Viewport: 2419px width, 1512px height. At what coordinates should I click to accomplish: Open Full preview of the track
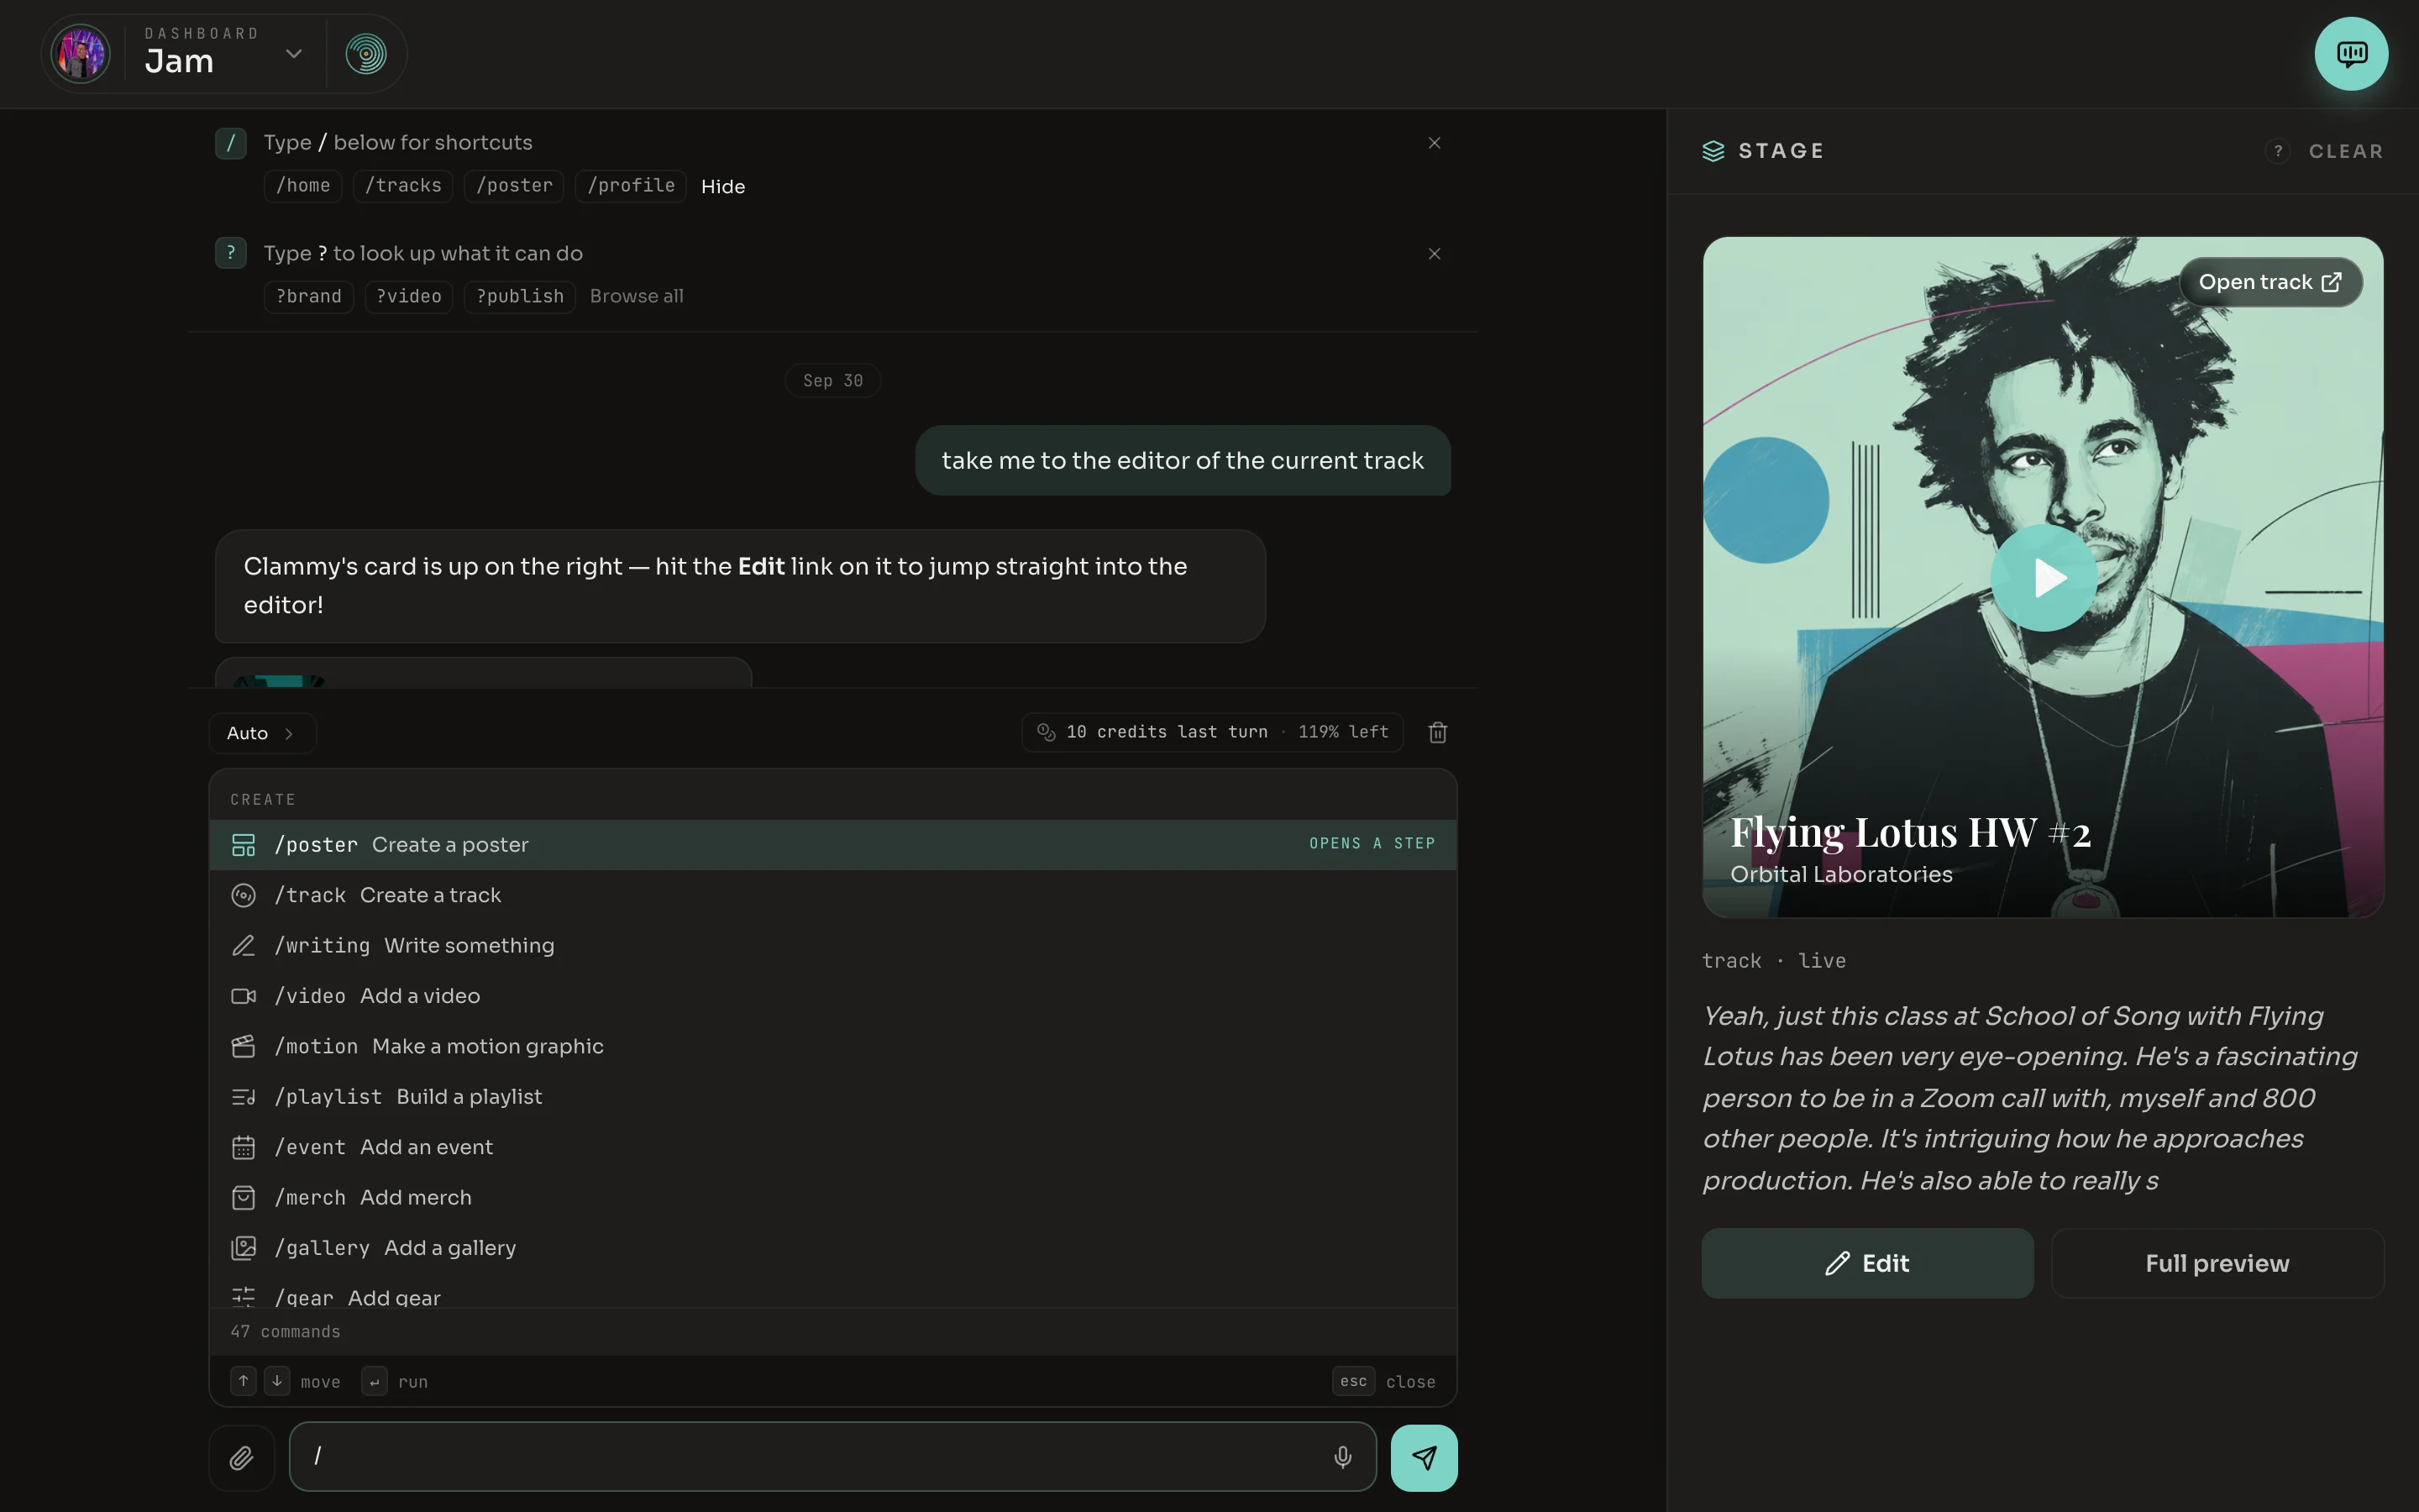(x=2217, y=1264)
